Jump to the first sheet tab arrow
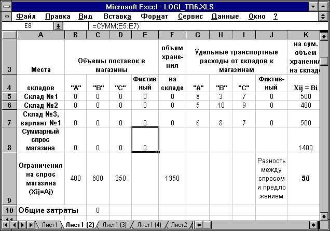The height and width of the screenshot is (231, 330). [6, 225]
